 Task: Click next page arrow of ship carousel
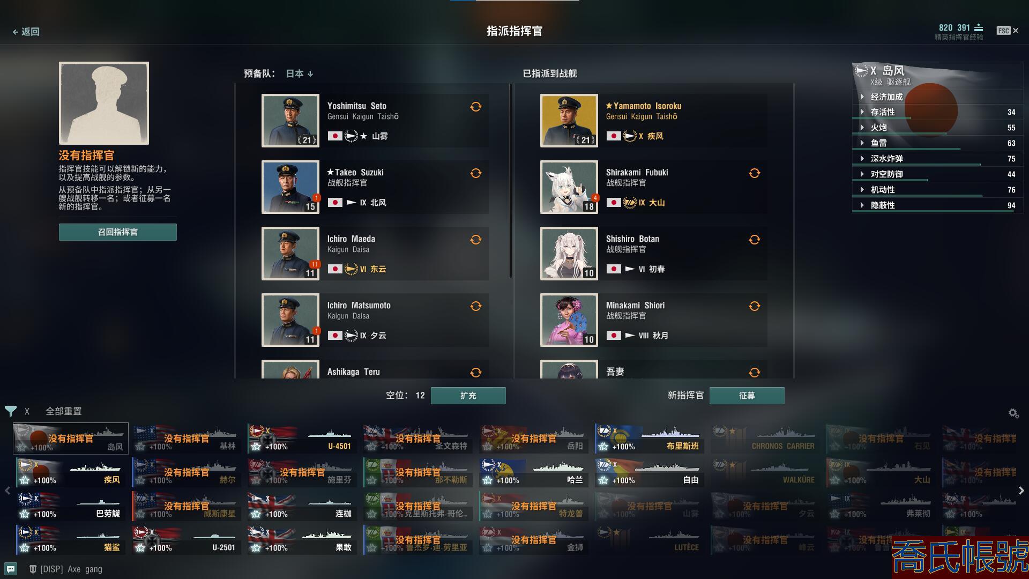(1021, 491)
